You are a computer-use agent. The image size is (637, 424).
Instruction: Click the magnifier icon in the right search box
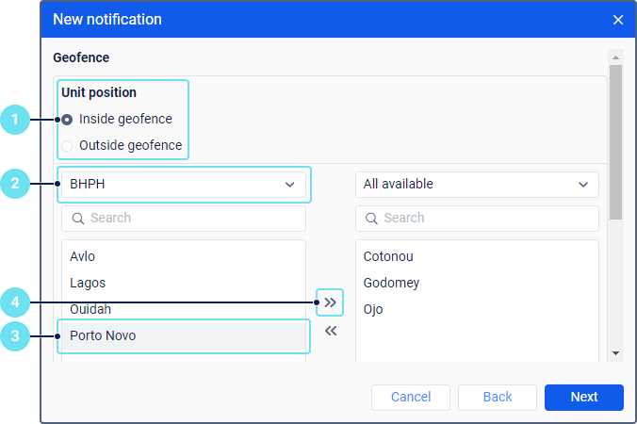click(371, 219)
